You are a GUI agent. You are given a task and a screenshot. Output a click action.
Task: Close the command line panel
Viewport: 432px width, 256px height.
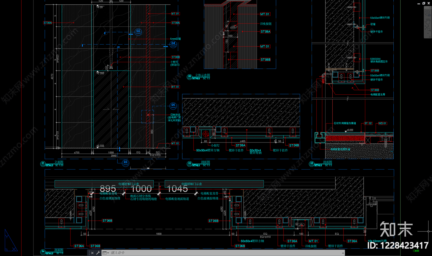pos(92,253)
